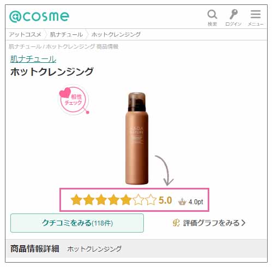Select the first gold rating star

coord(76,200)
